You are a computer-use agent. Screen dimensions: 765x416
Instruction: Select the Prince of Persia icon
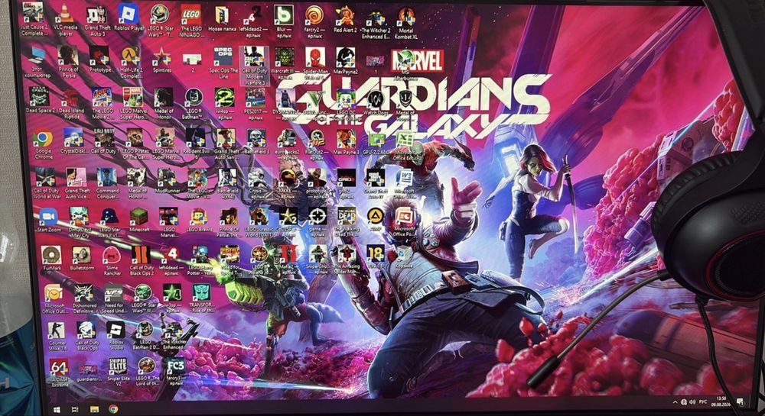click(68, 62)
